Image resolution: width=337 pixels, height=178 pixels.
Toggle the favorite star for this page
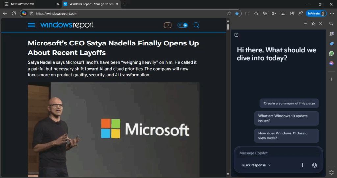tap(237, 13)
